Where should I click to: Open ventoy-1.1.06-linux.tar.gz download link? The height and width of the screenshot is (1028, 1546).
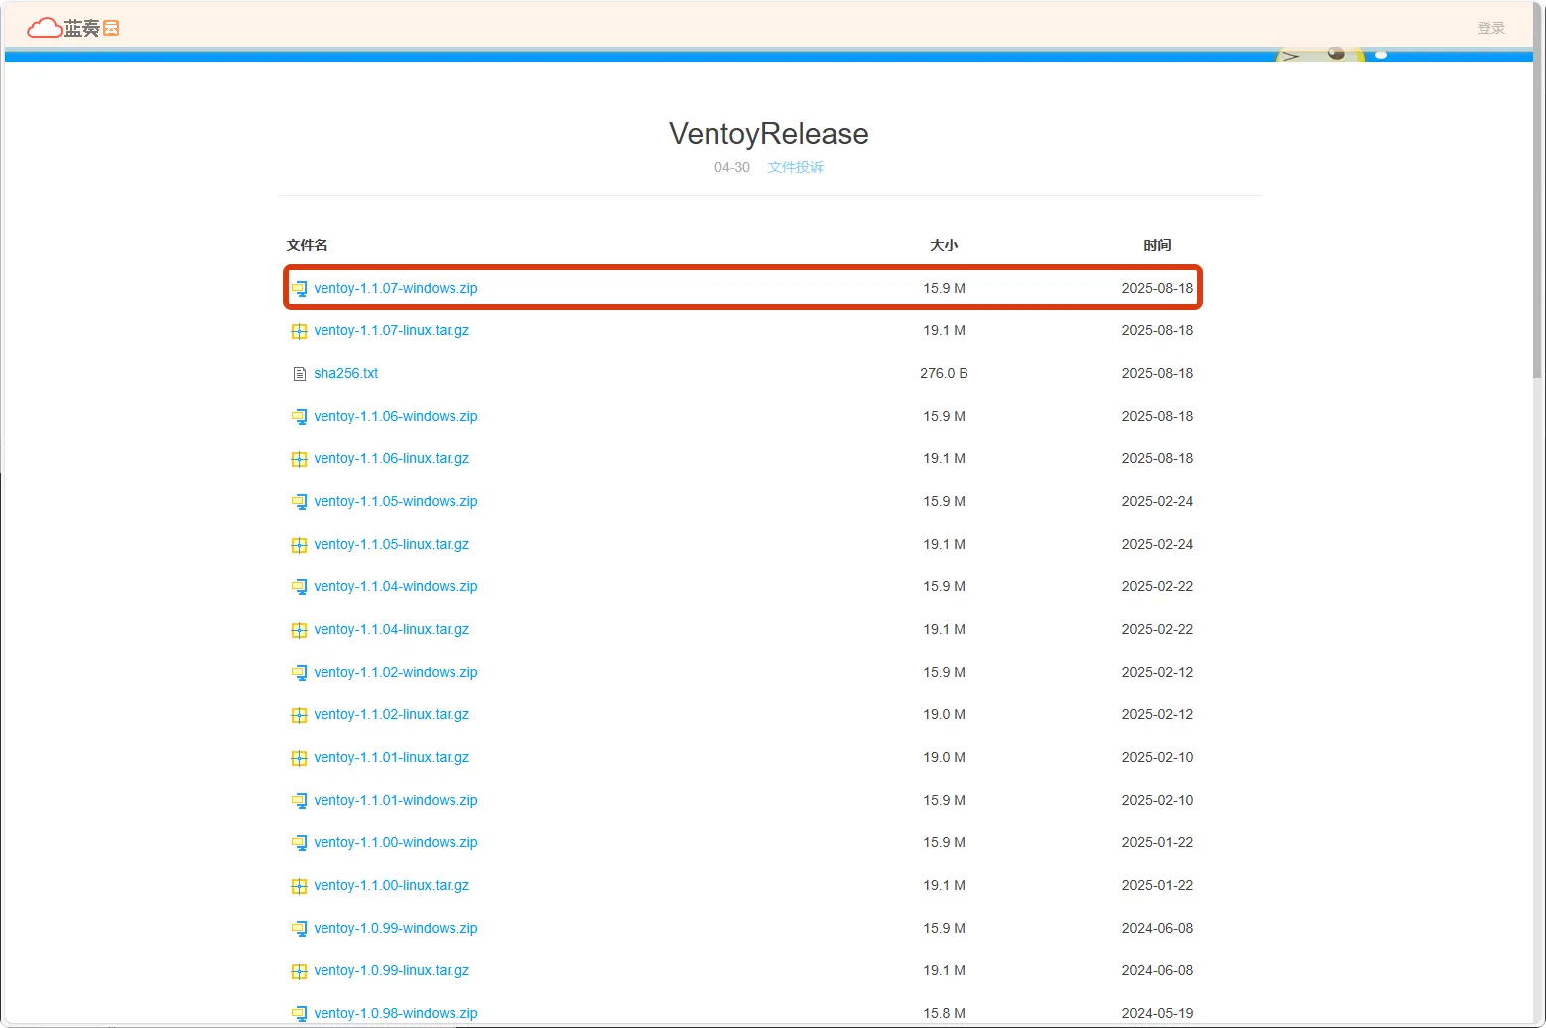[x=391, y=458]
